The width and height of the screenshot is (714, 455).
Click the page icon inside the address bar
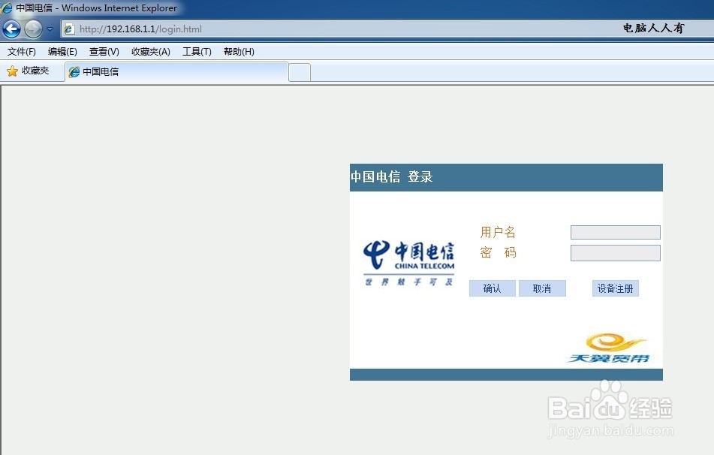68,29
